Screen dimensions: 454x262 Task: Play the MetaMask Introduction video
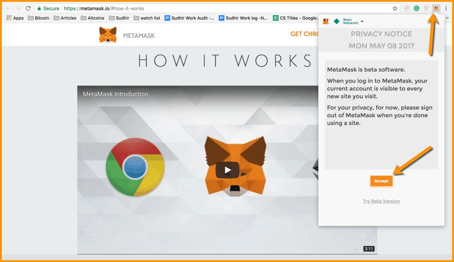click(227, 170)
